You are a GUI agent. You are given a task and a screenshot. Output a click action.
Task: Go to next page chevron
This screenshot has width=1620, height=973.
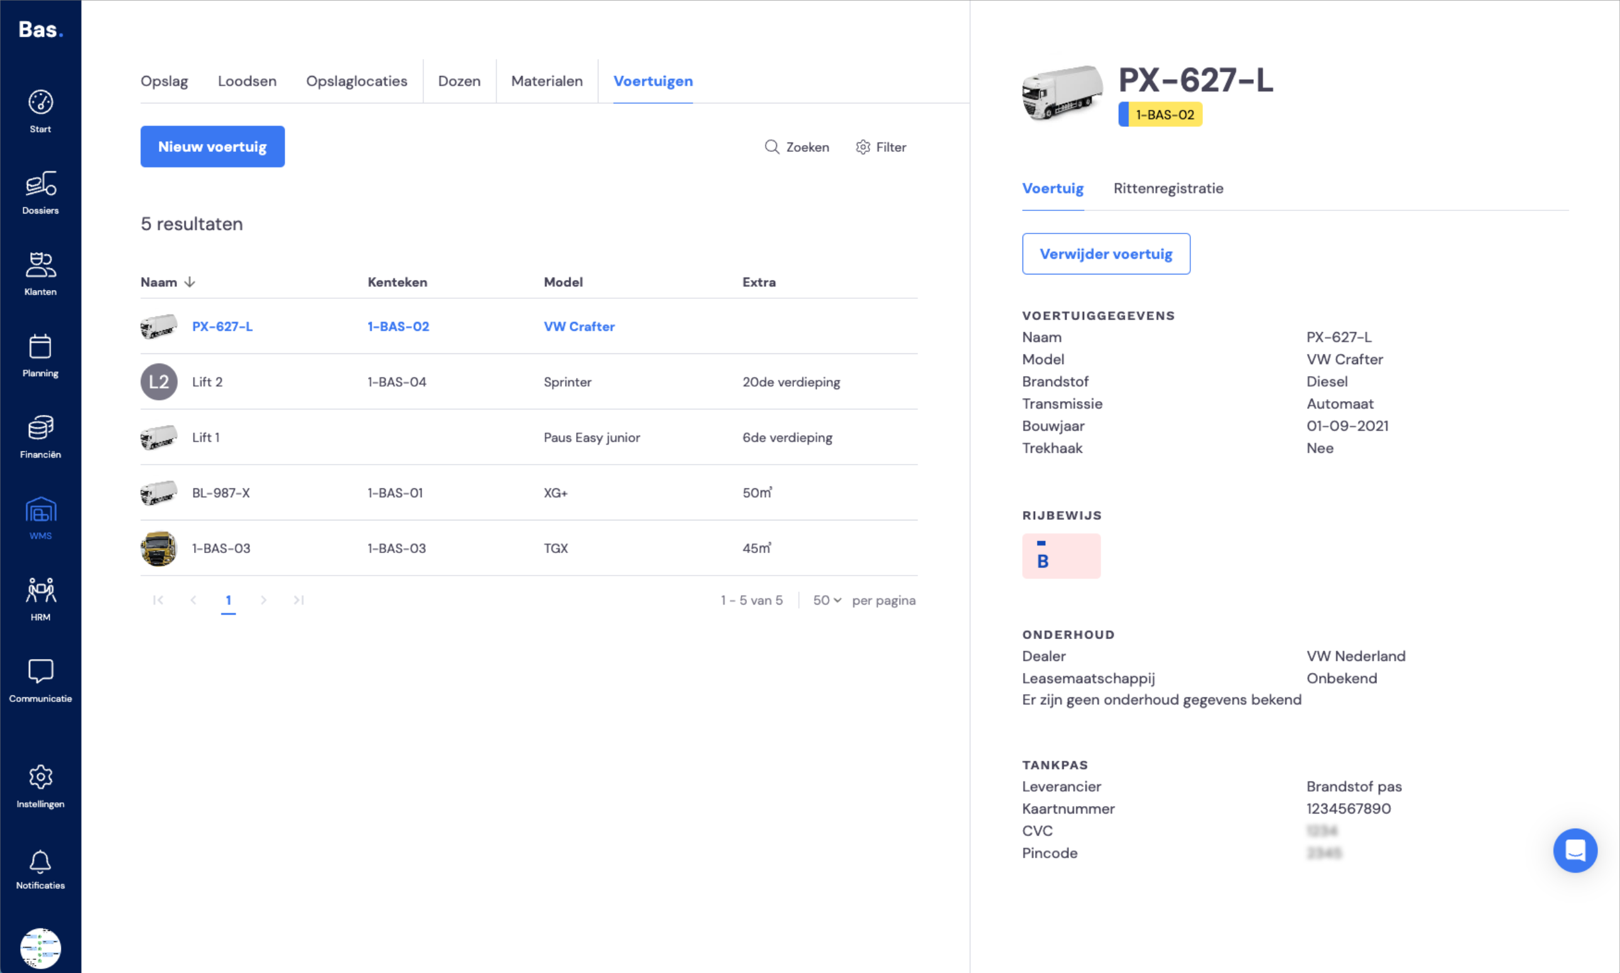click(x=263, y=600)
